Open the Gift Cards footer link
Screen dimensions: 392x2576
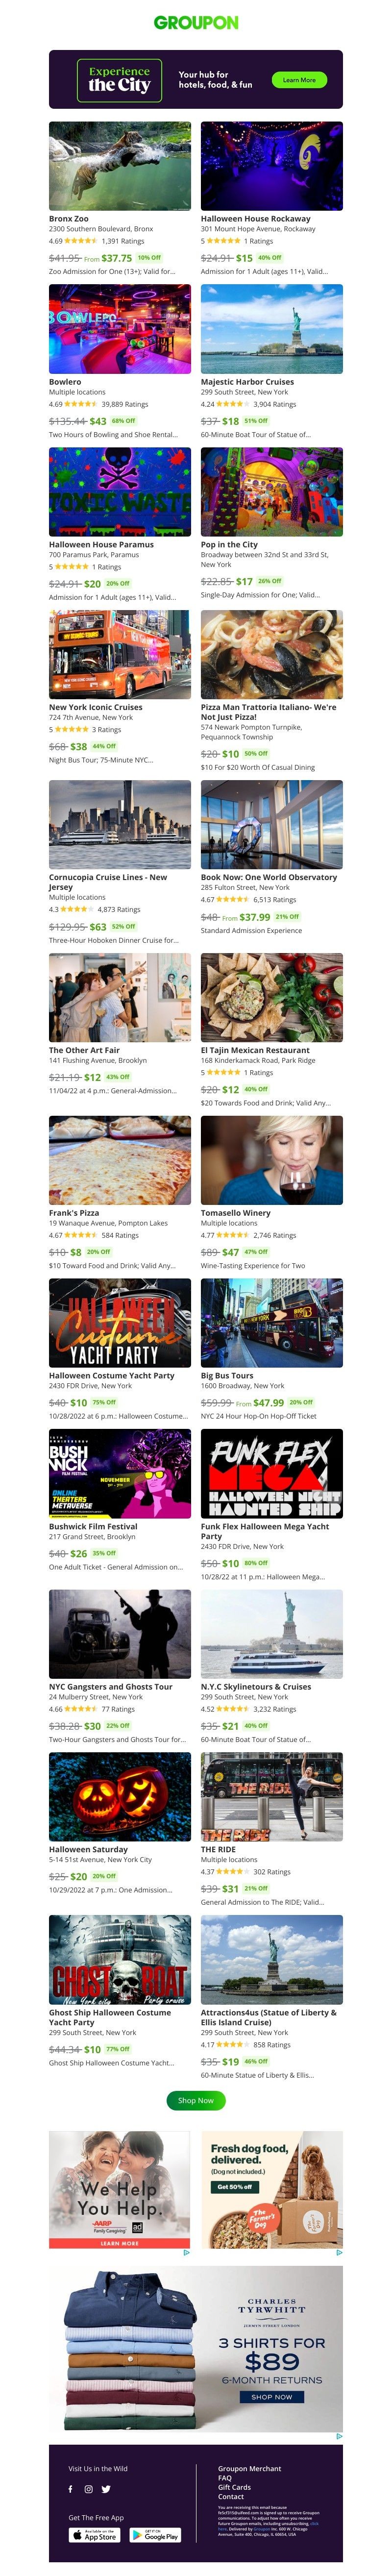click(235, 2486)
